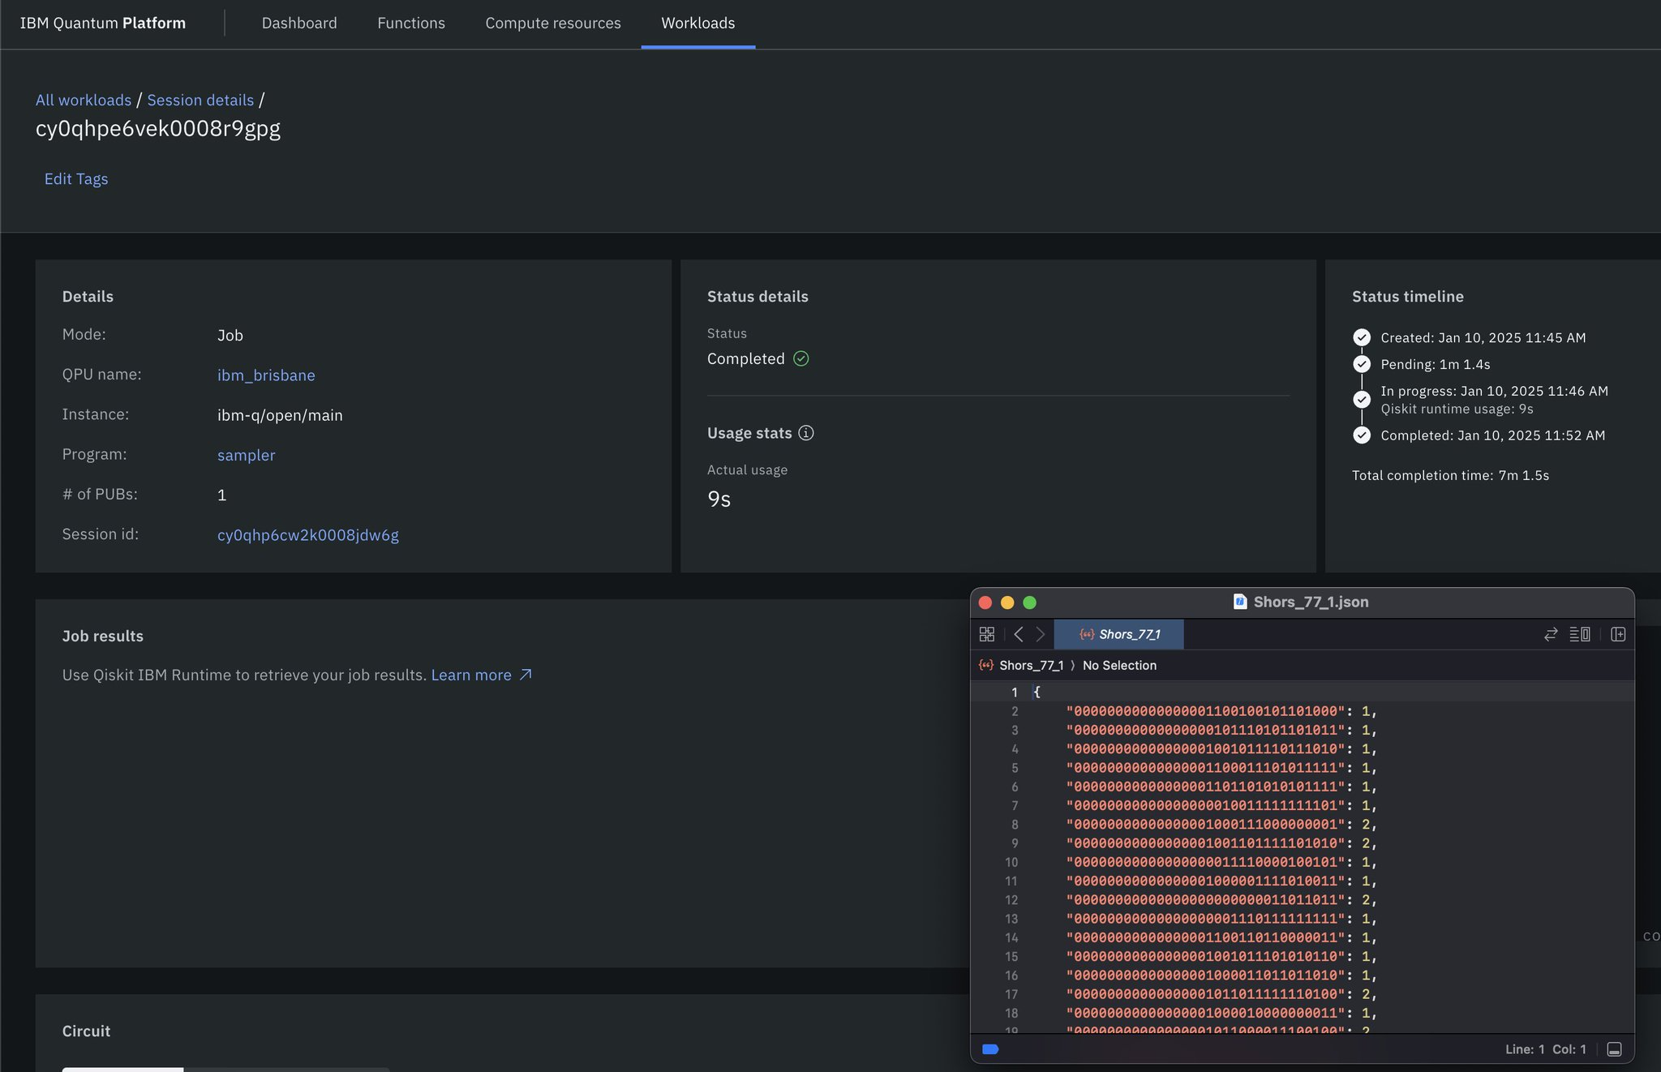Image resolution: width=1661 pixels, height=1072 pixels.
Task: Click IBM Quantum Platform home logo
Action: pos(103,24)
